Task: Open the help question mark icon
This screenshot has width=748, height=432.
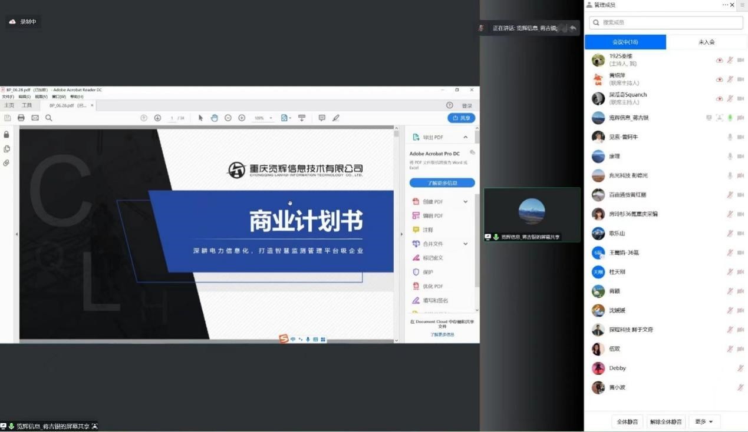Action: point(450,105)
